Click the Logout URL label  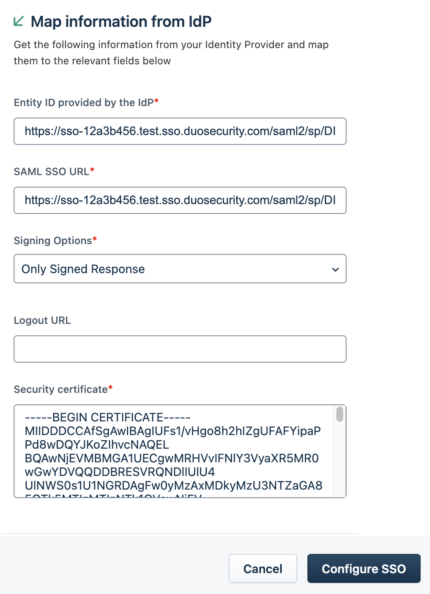pyautogui.click(x=42, y=320)
